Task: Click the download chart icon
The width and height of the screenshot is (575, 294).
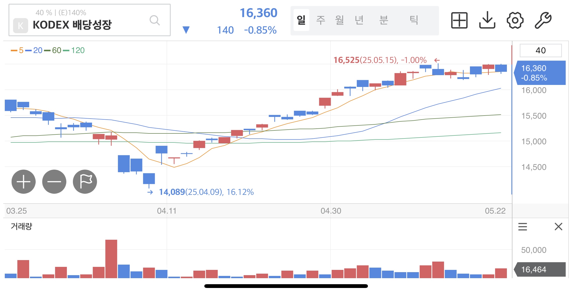Action: tap(487, 20)
